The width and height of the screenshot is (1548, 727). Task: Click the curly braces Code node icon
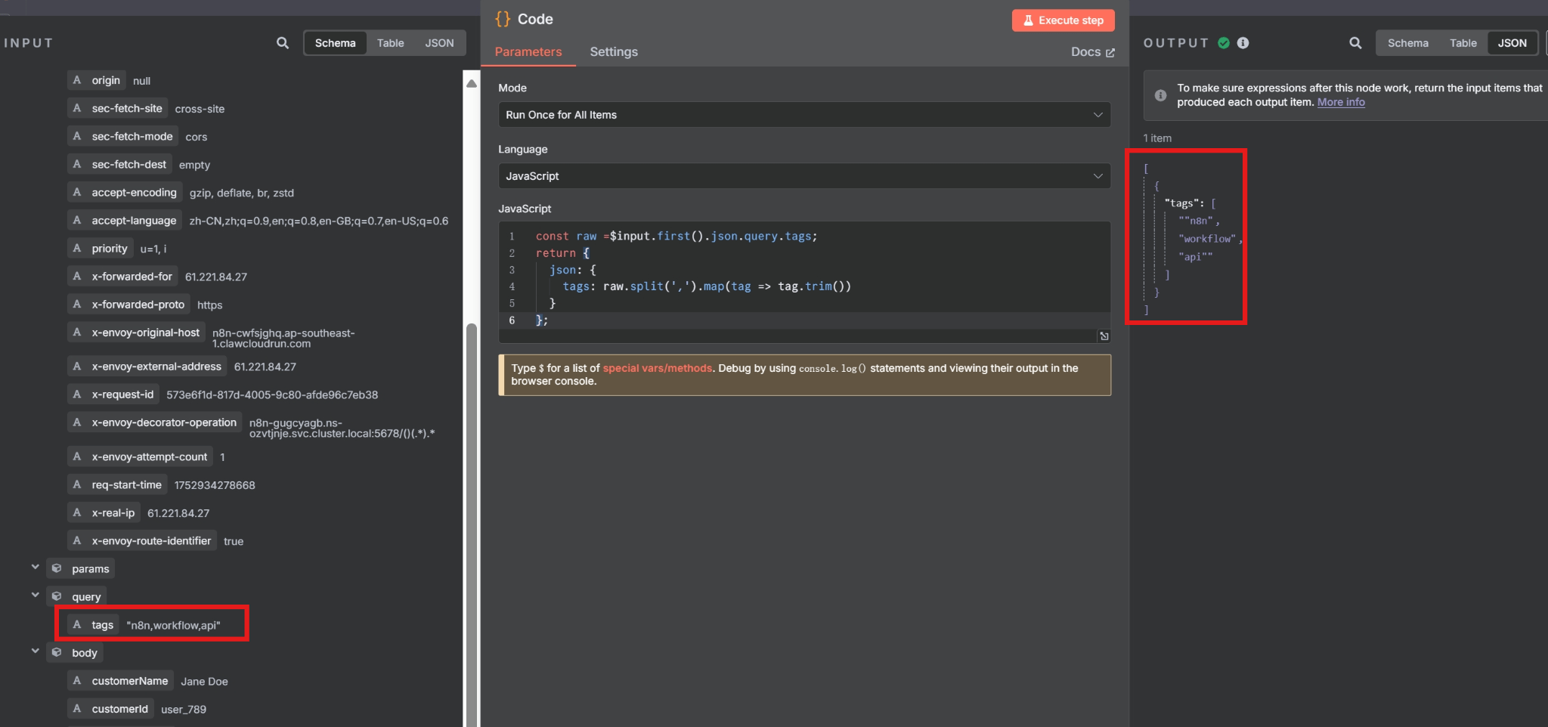pyautogui.click(x=503, y=19)
